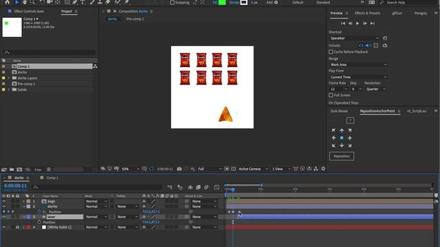Open preview Resolution Quarter dropdown
Viewport: 440px width, 247px height.
point(376,89)
